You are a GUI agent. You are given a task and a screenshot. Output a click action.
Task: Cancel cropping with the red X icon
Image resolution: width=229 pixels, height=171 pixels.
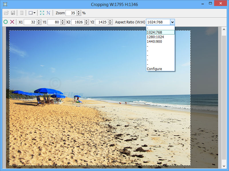[12, 22]
